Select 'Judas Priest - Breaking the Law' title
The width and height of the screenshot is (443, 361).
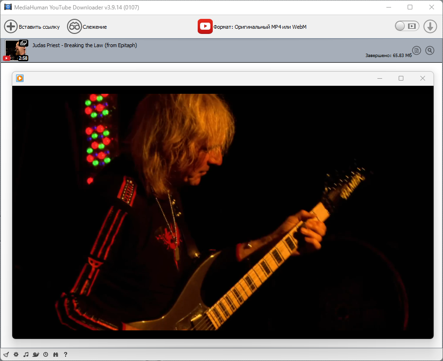(85, 45)
